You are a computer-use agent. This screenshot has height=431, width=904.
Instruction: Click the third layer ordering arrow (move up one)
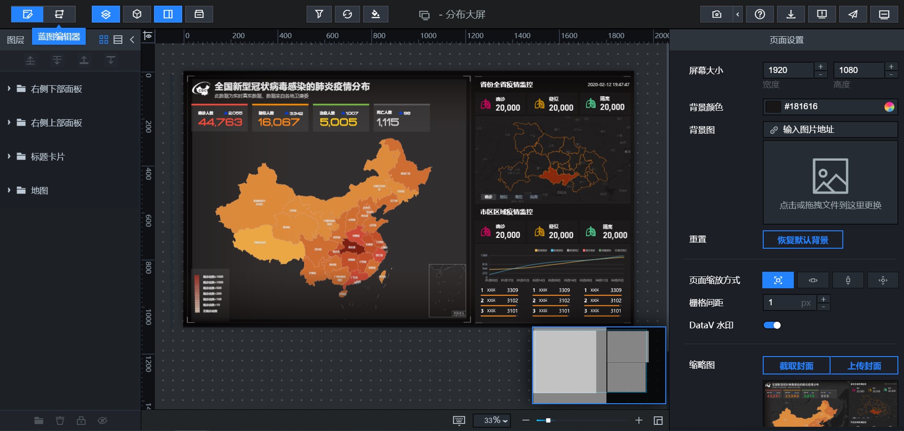[x=84, y=60]
